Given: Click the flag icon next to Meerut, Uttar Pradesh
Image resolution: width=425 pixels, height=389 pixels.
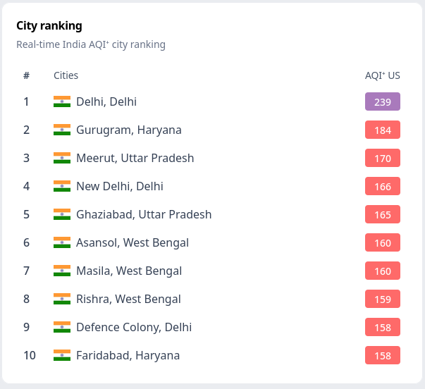Looking at the screenshot, I should [62, 158].
